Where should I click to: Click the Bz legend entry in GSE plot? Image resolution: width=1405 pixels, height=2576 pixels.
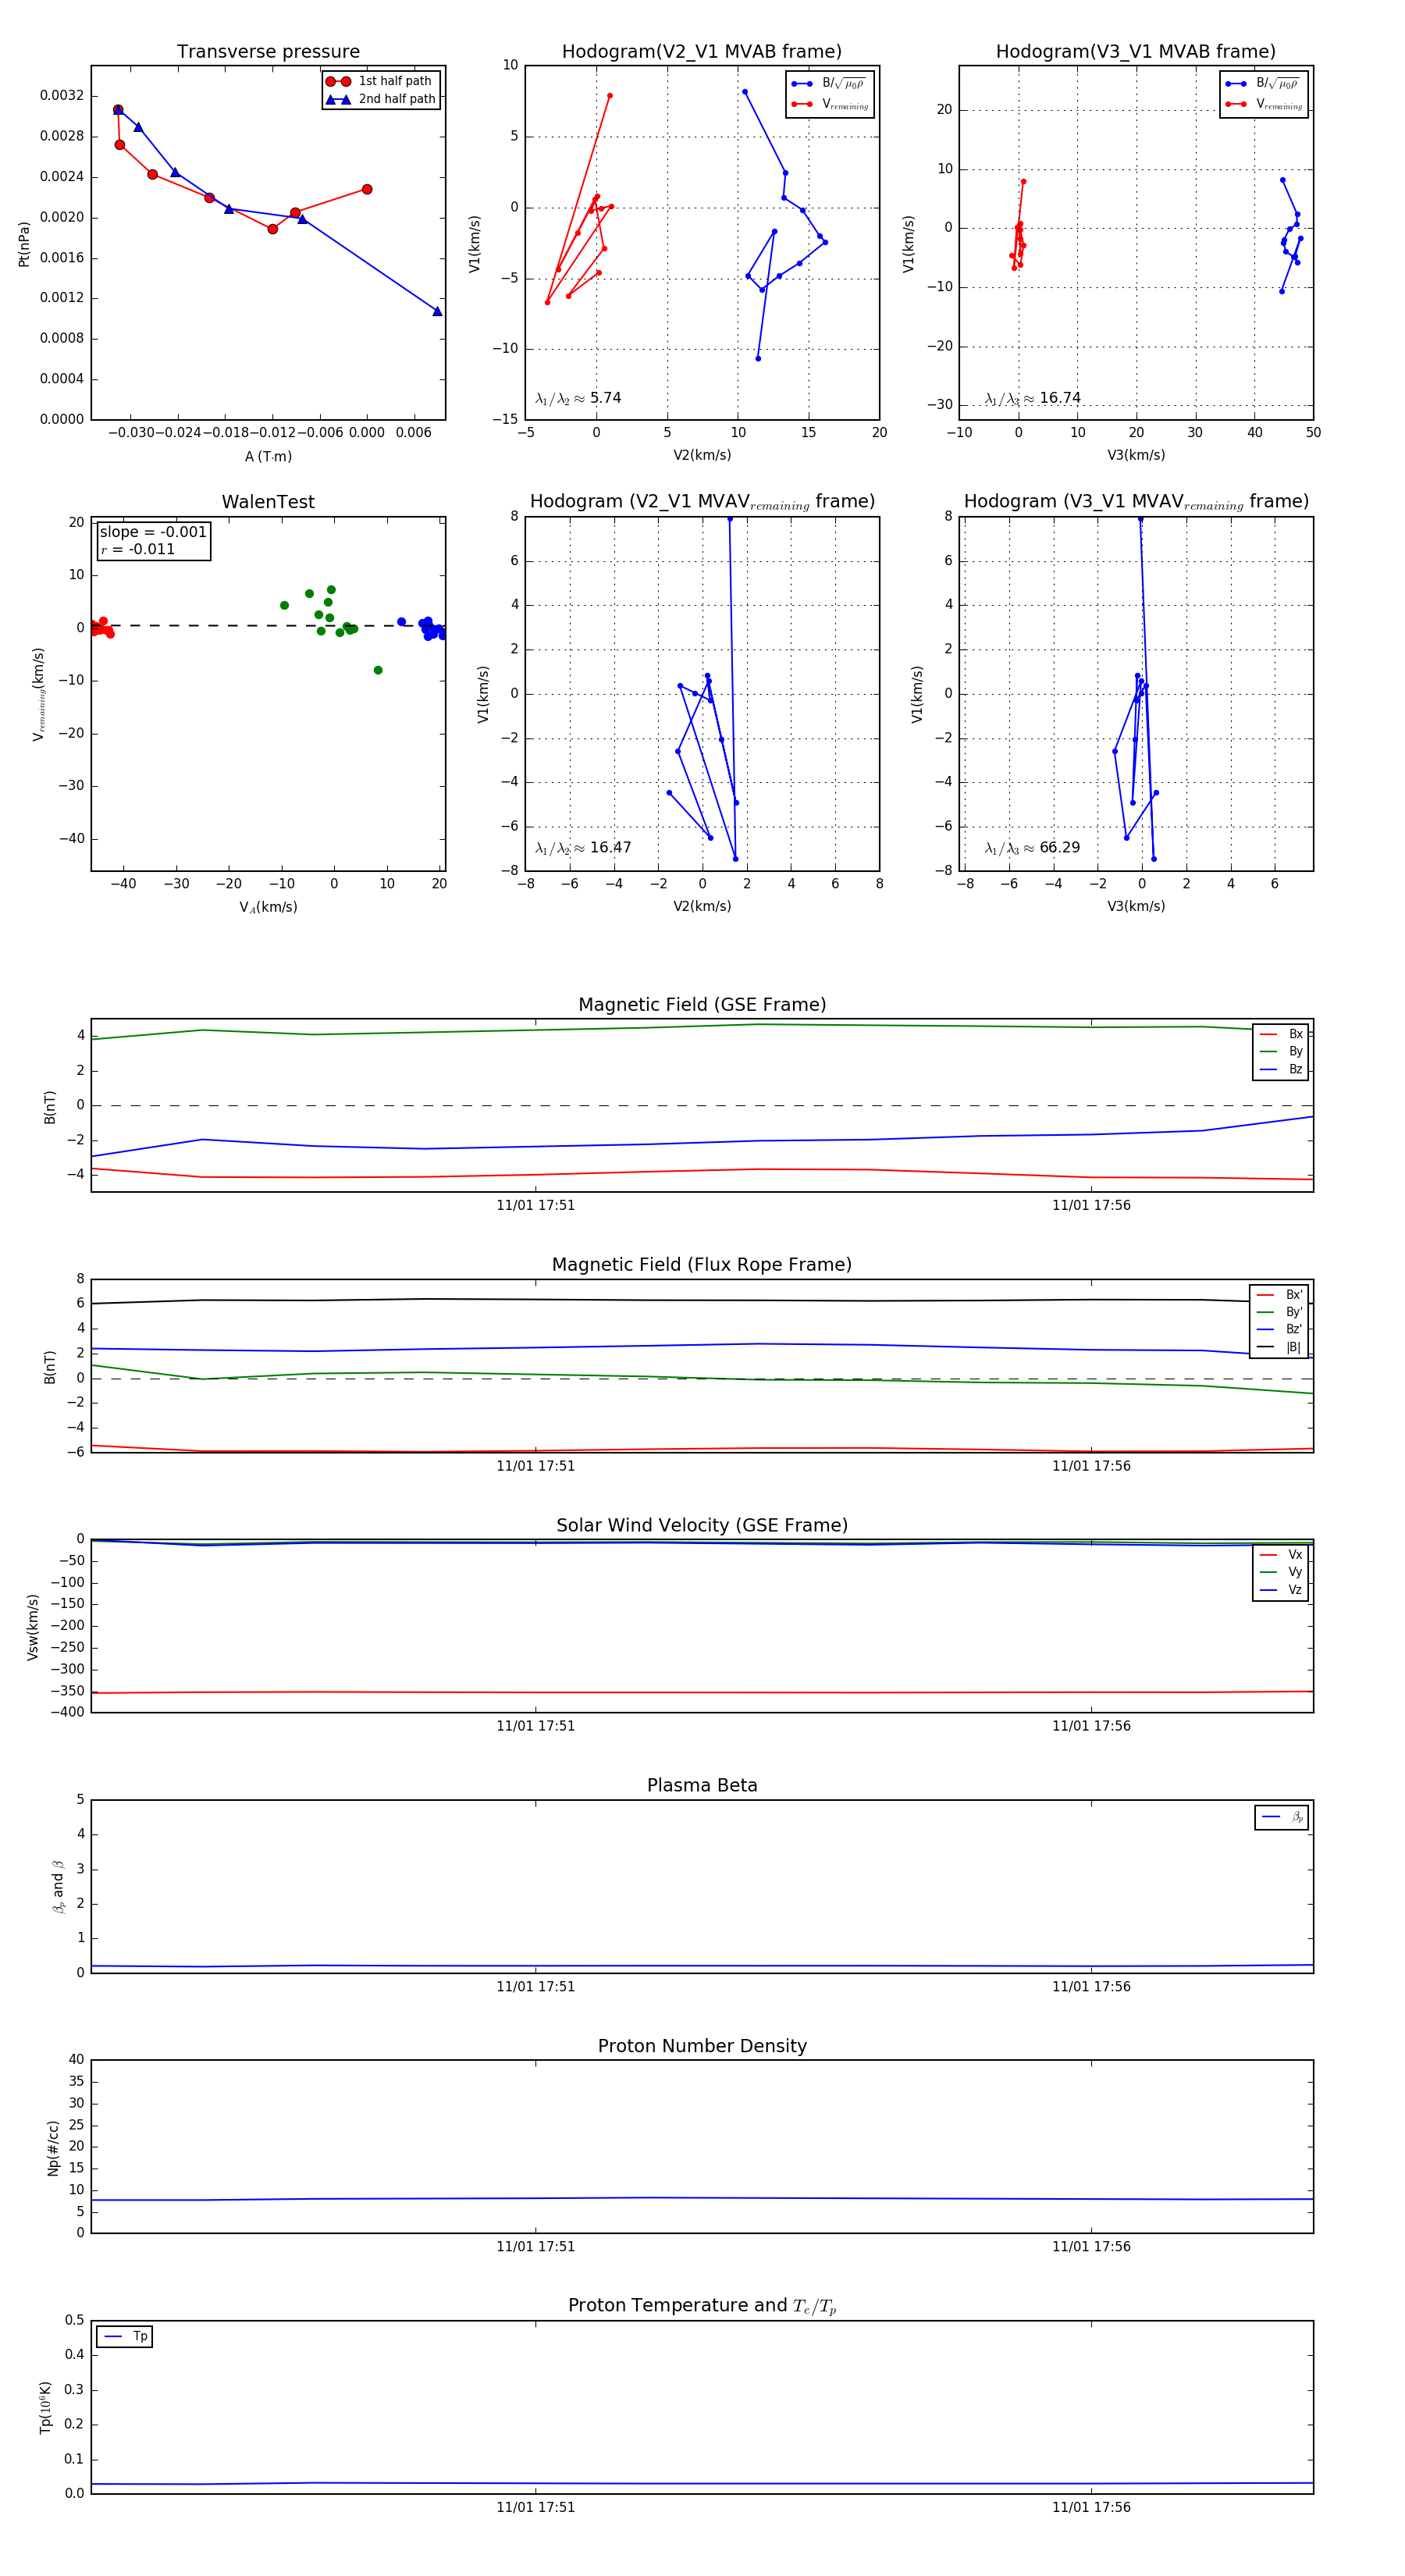tap(1281, 1069)
